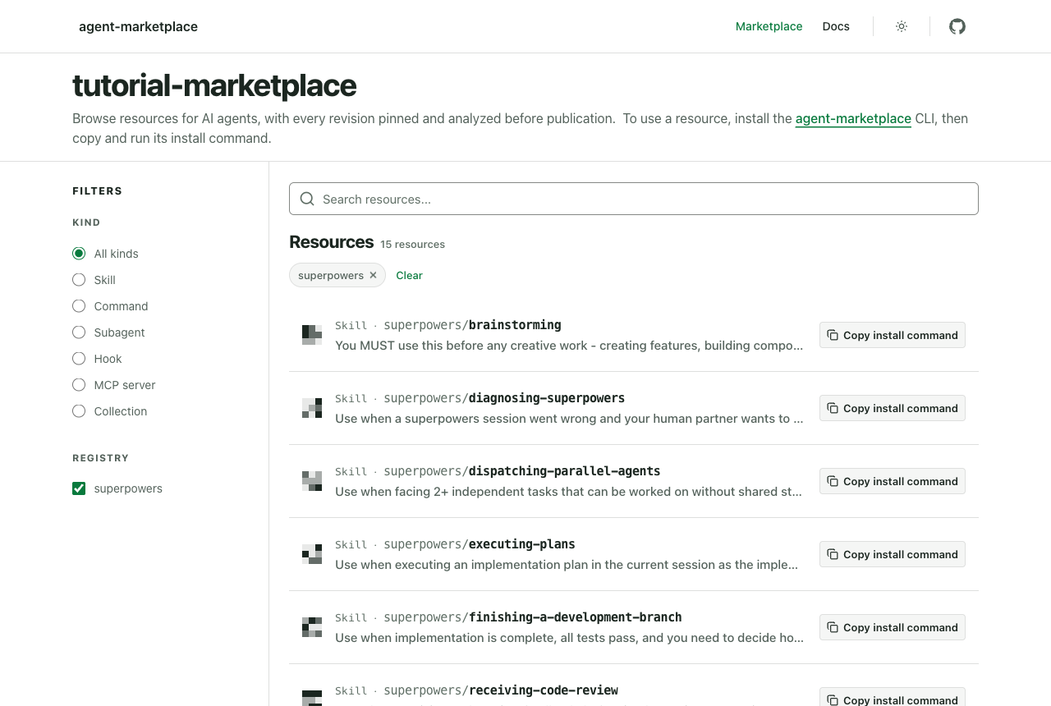
Task: Filter by Hook kind
Action: point(79,359)
